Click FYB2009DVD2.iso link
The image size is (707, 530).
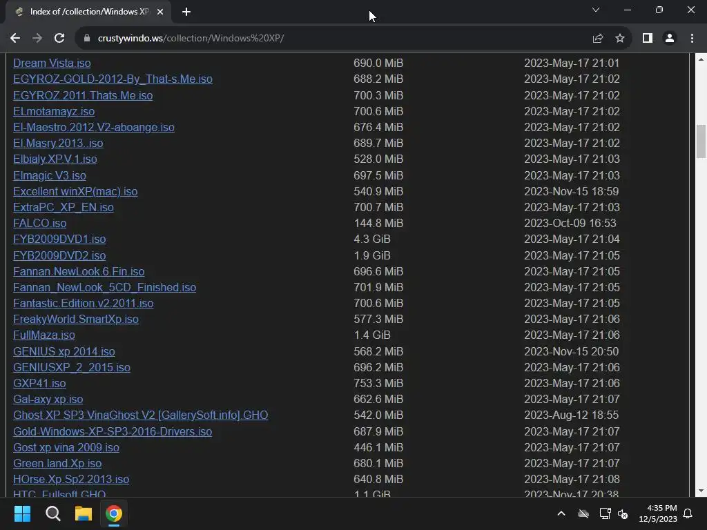pyautogui.click(x=59, y=255)
